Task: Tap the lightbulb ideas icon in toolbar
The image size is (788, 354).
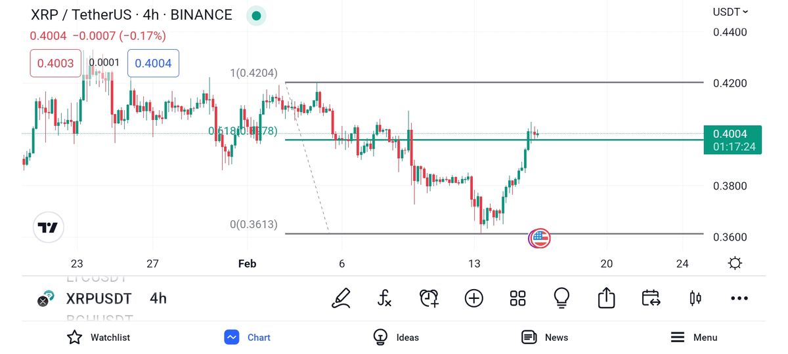Action: [561, 298]
